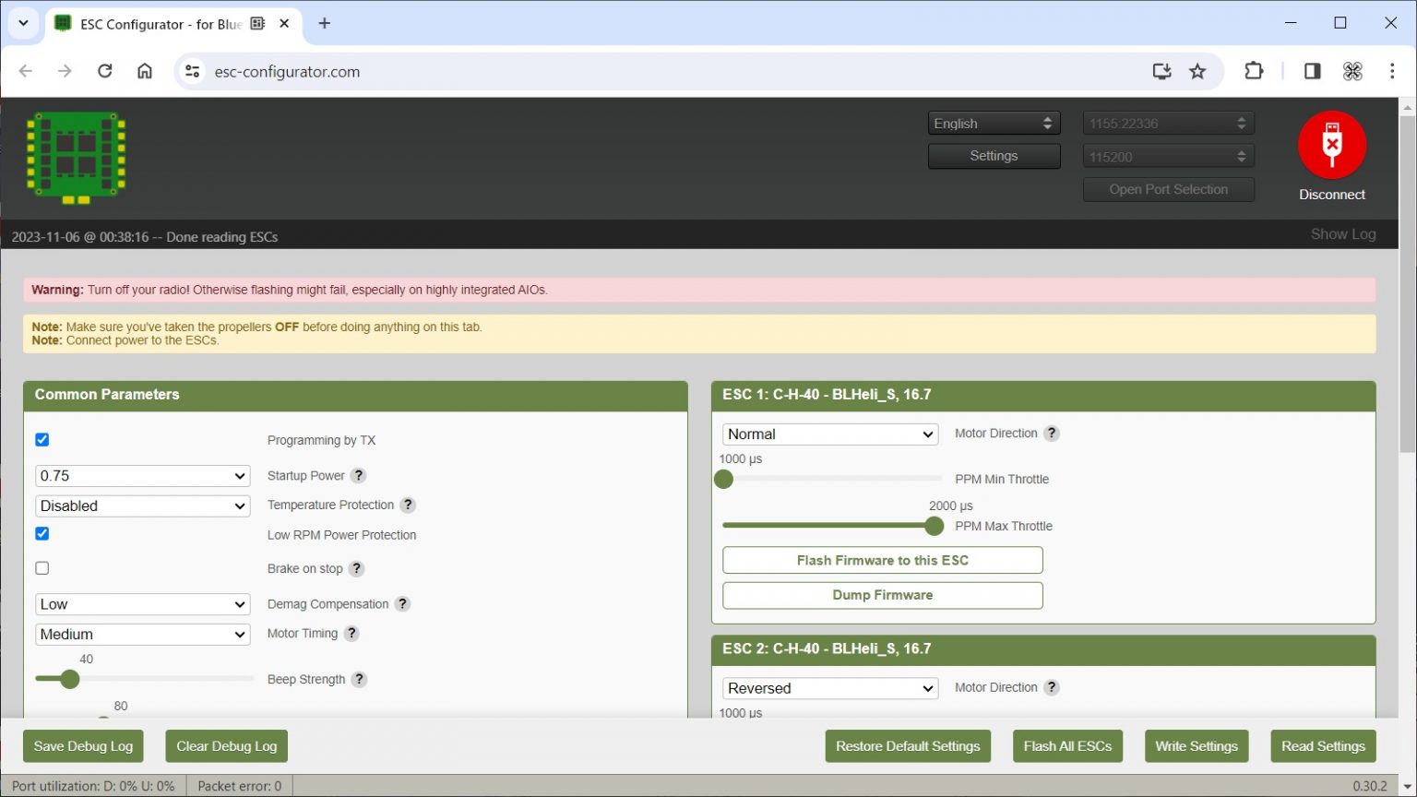Click Save Debug Log button
This screenshot has width=1417, height=797.
pyautogui.click(x=83, y=746)
